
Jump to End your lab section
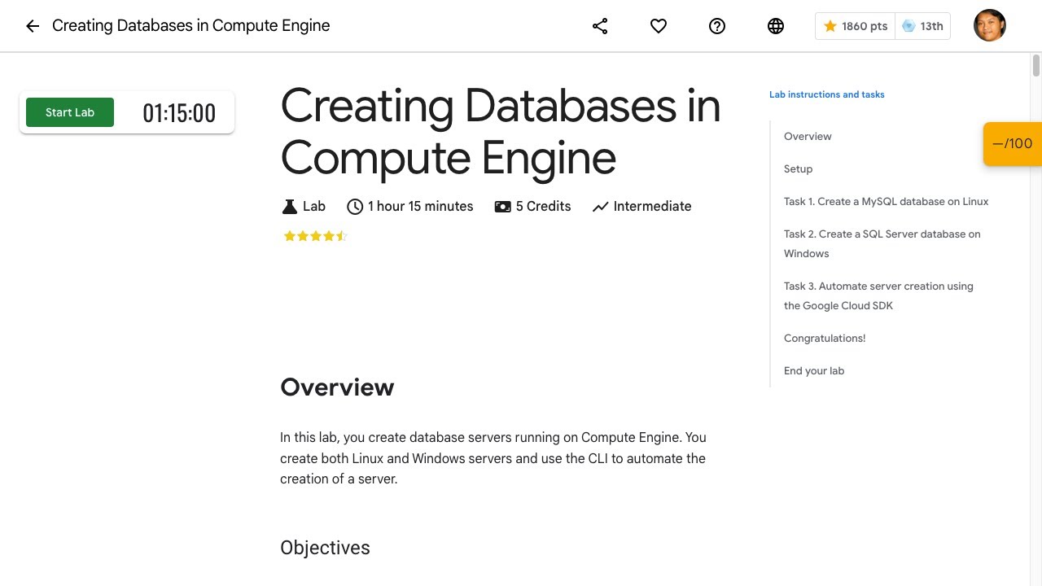pyautogui.click(x=814, y=370)
